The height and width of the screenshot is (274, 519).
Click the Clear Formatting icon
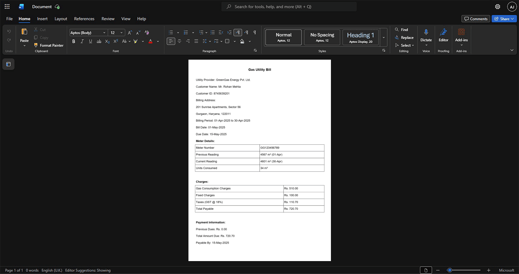(x=147, y=33)
